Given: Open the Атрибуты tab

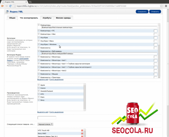Looking at the screenshot, I should tap(47, 18).
